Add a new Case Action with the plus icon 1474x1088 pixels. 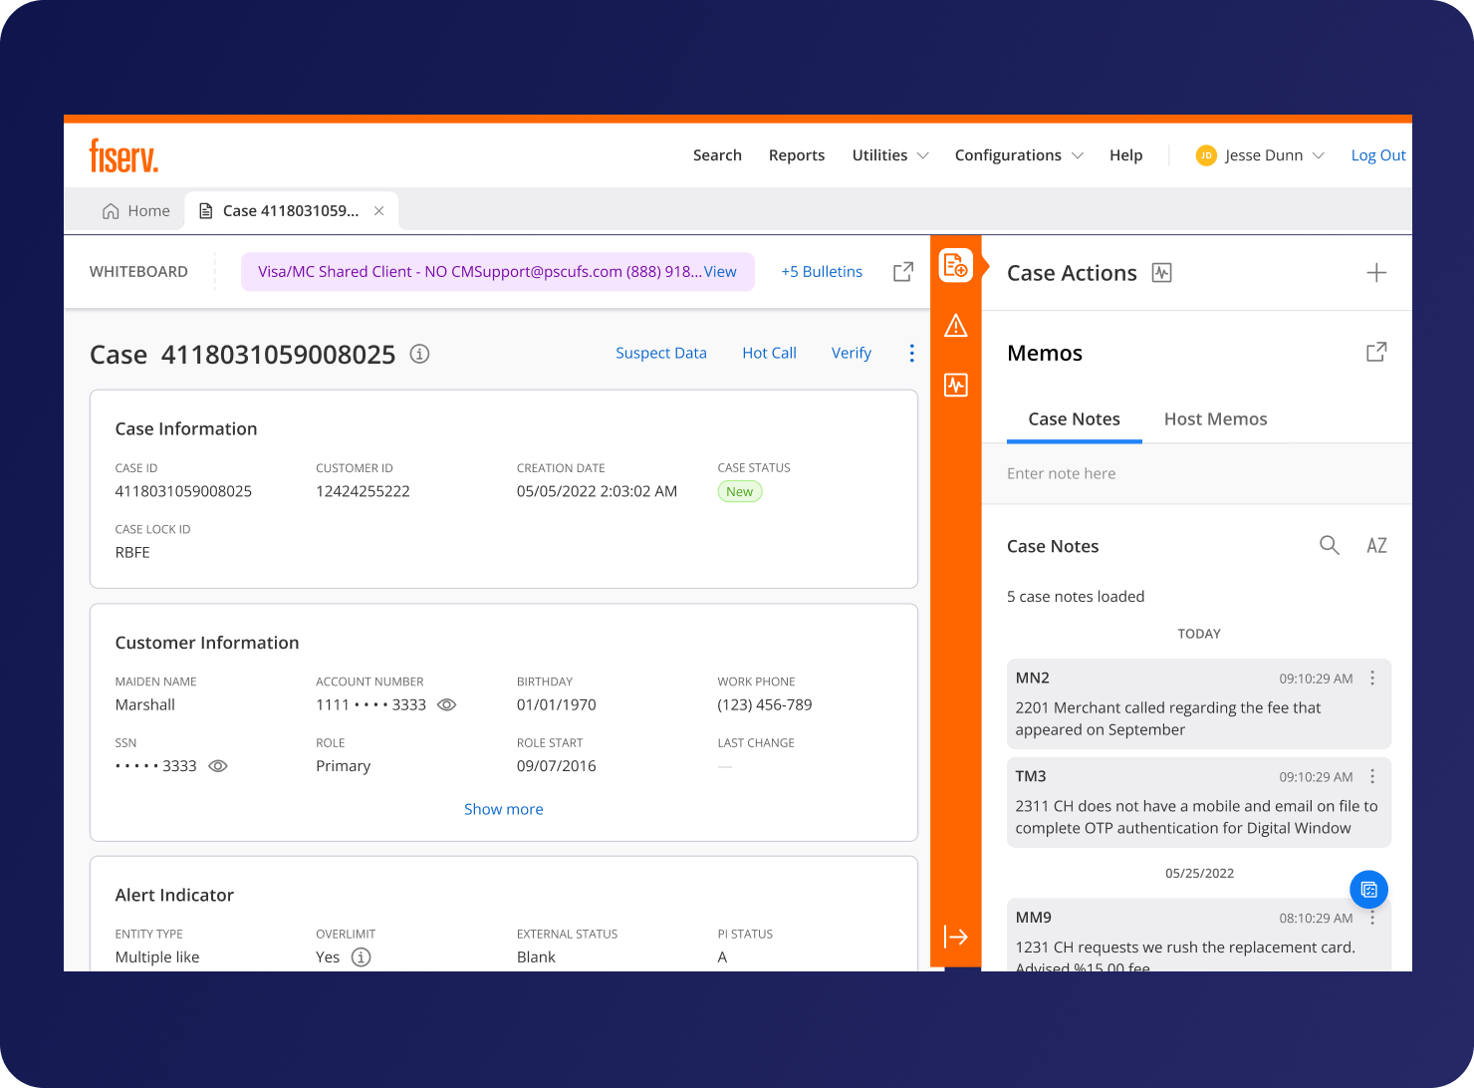click(x=1376, y=272)
